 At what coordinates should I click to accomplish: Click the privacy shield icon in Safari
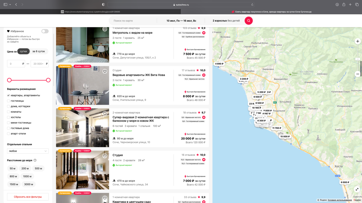tap(103, 5)
